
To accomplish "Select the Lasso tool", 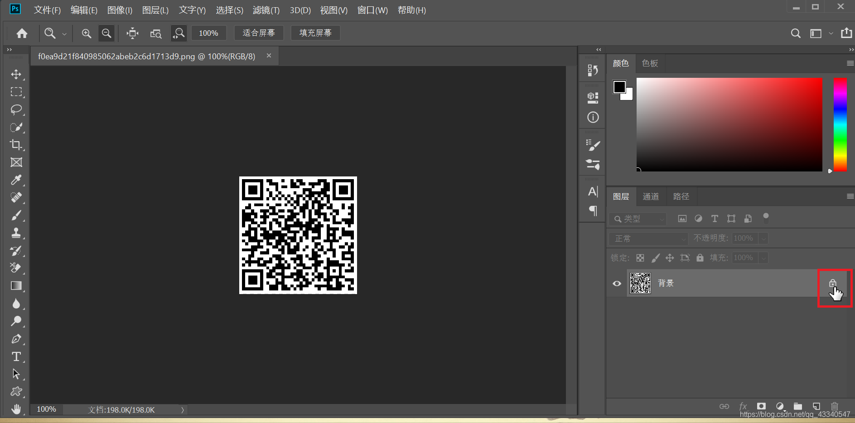I will (16, 109).
